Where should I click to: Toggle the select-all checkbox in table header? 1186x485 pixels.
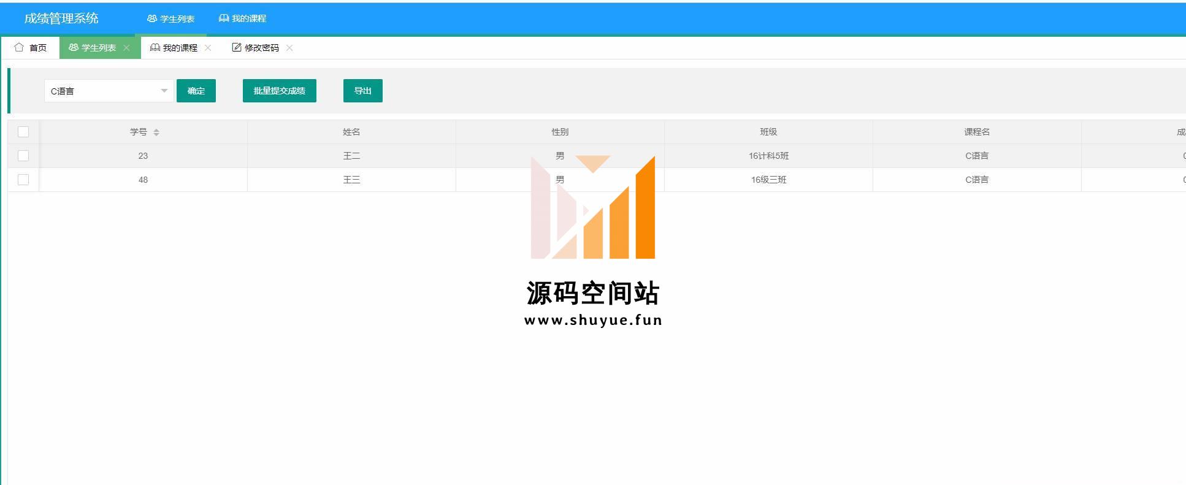click(23, 132)
